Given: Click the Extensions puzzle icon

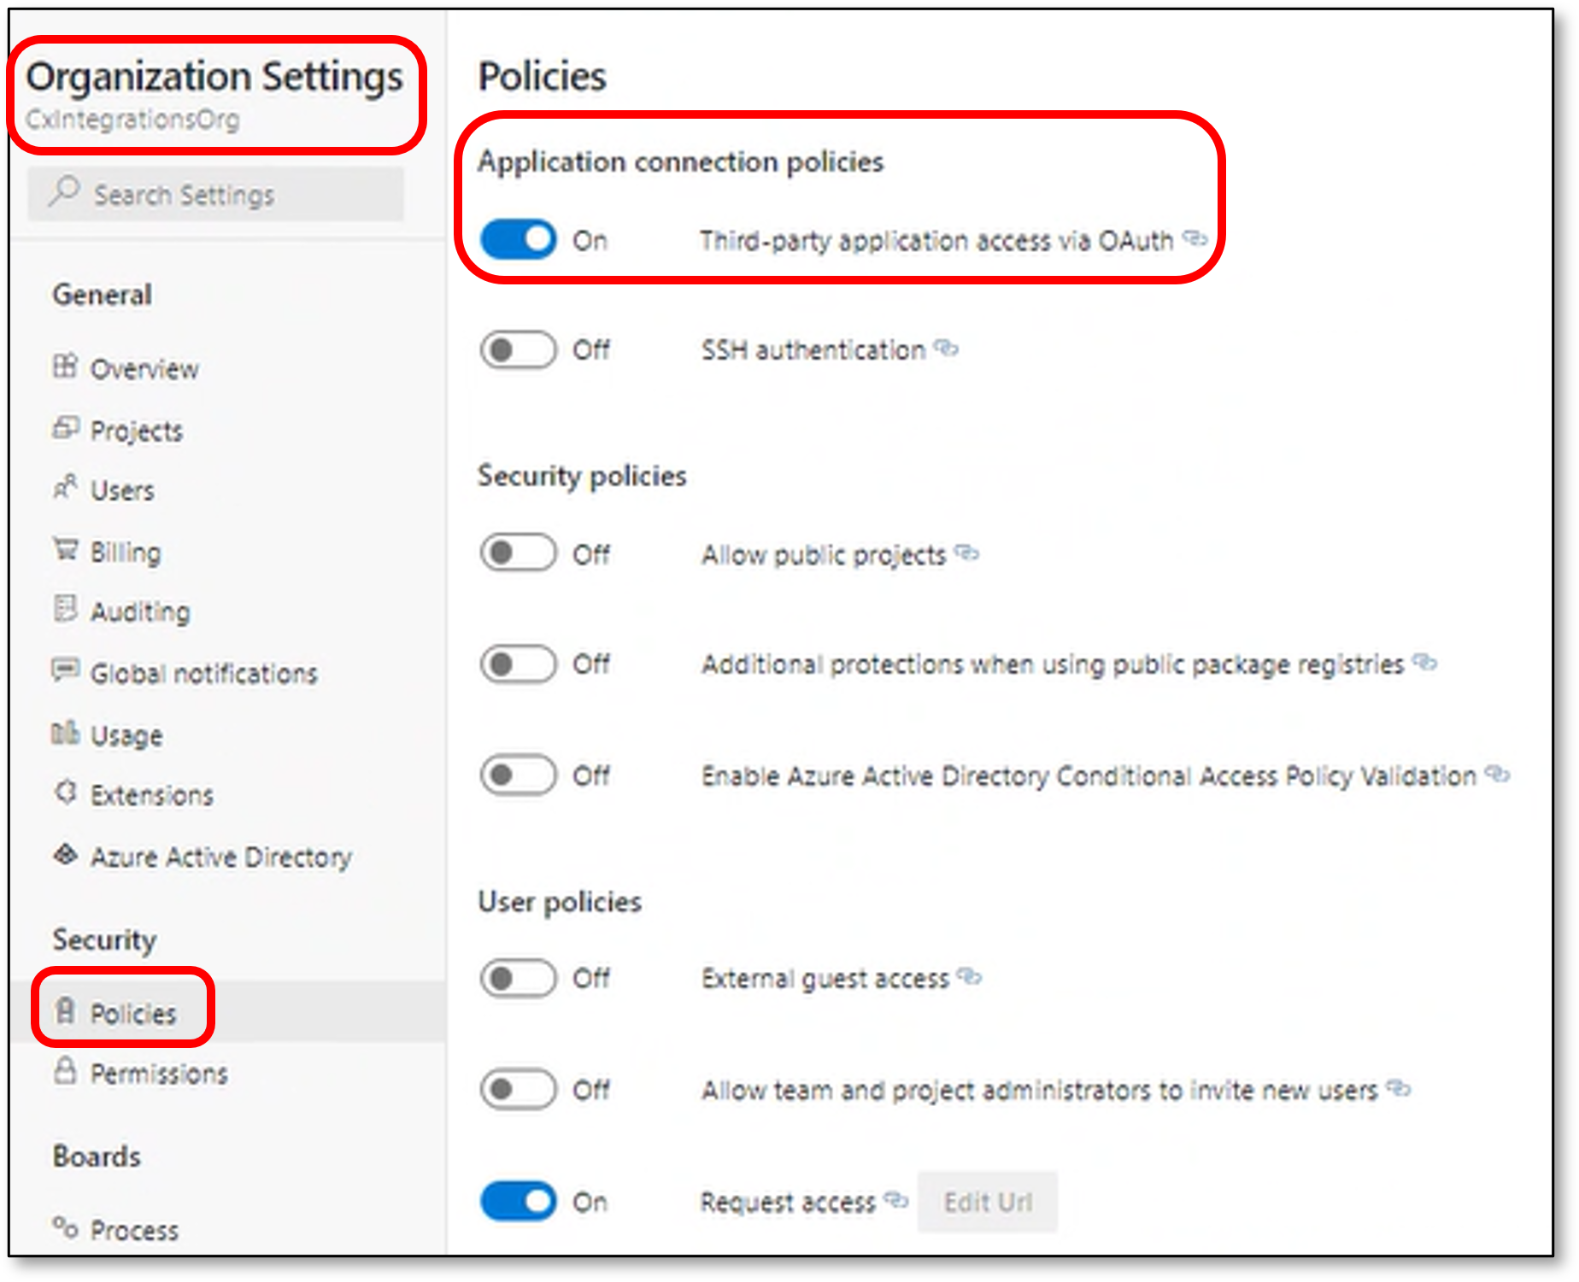Looking at the screenshot, I should (x=65, y=793).
